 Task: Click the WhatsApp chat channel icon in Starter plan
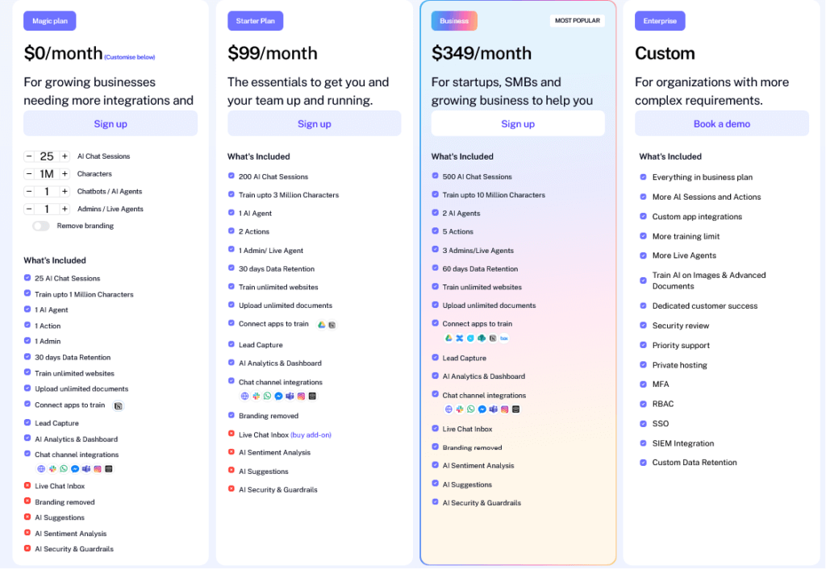(x=268, y=396)
